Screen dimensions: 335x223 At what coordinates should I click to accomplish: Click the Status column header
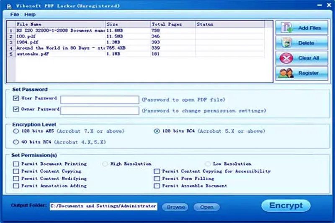pos(230,24)
